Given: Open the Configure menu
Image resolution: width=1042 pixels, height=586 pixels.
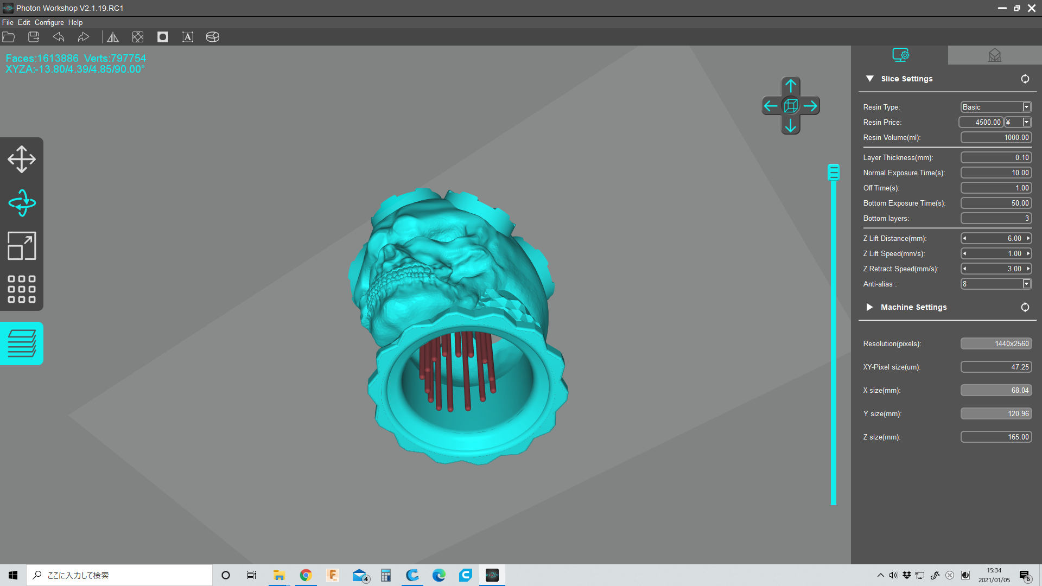Looking at the screenshot, I should pyautogui.click(x=49, y=22).
